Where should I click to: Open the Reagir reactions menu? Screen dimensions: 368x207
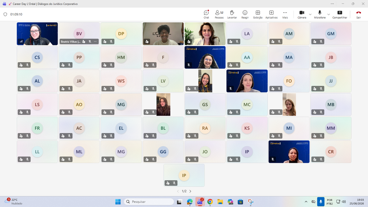[x=245, y=14]
